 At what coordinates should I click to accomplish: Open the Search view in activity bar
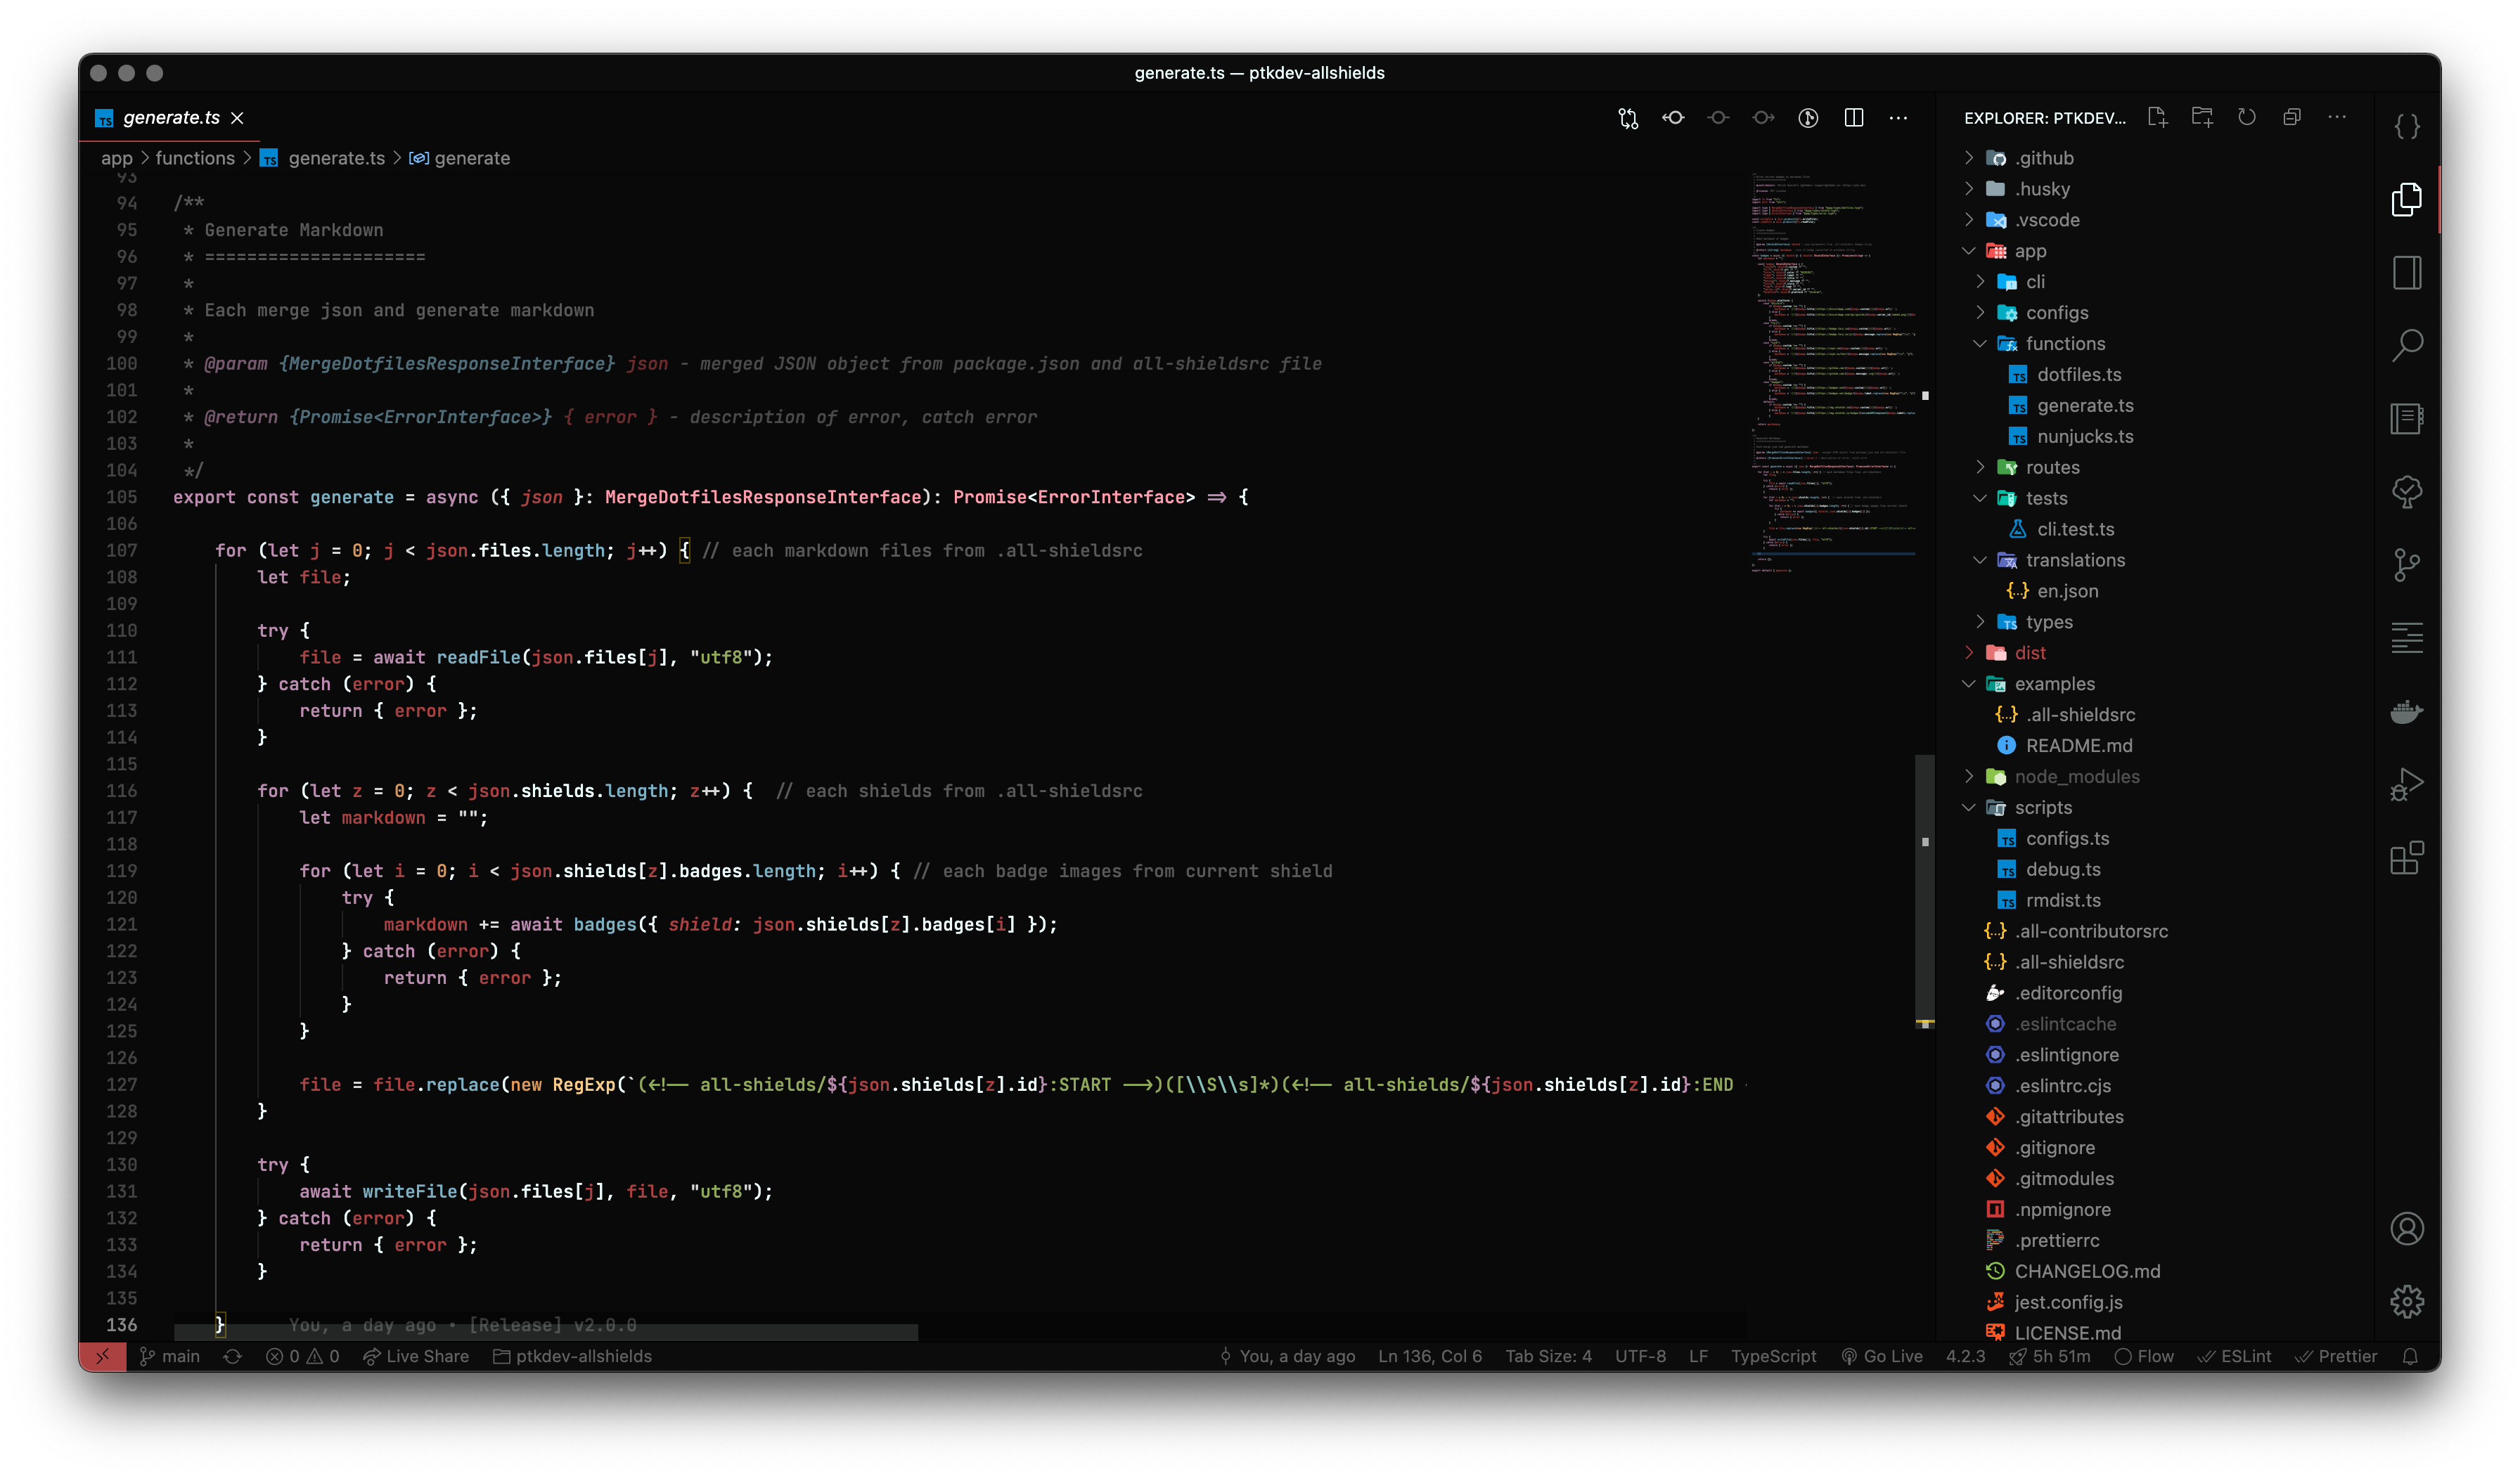(2406, 346)
